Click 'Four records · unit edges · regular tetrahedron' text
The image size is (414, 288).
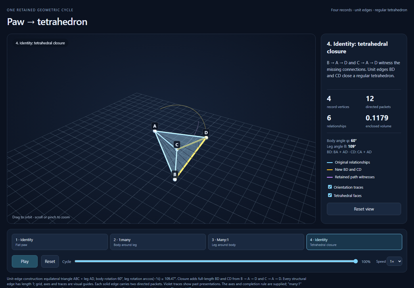(369, 10)
